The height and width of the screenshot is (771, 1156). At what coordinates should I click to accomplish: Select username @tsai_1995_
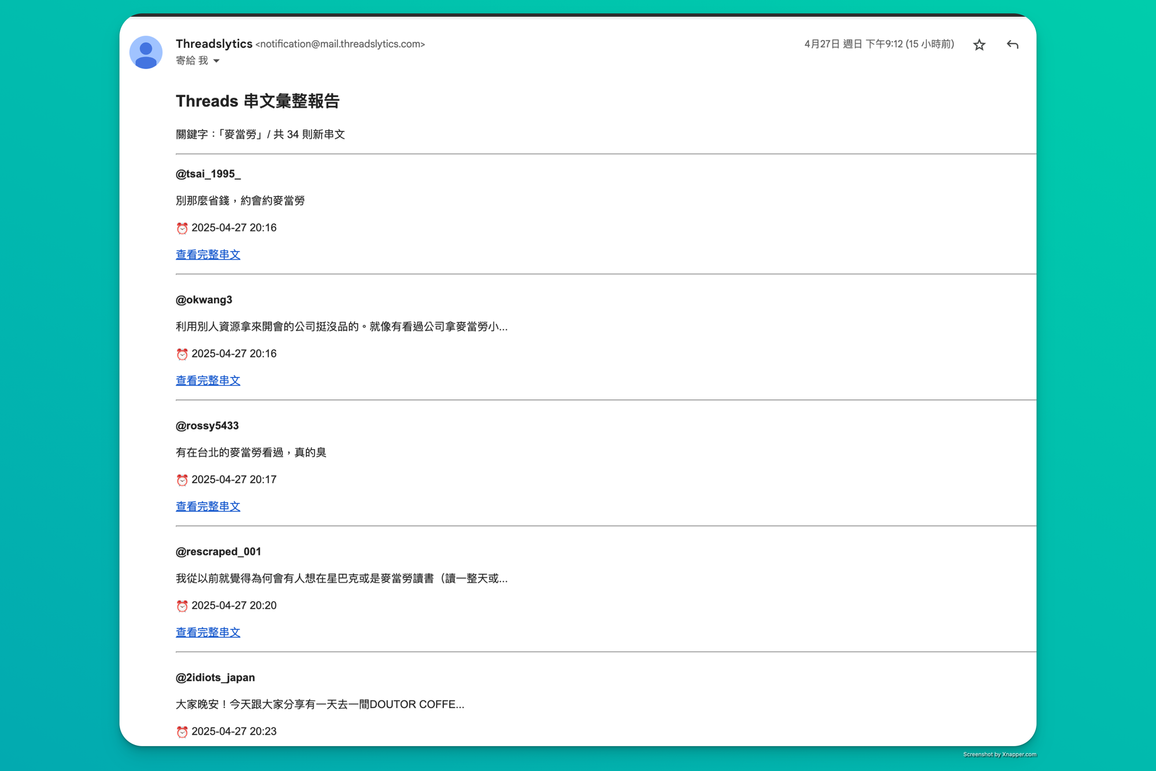[208, 174]
